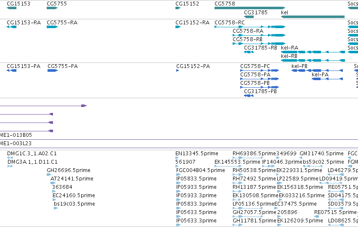358x227 pixels.
Task: Click EST RH72492.5prime
Action: (x=237, y=183)
